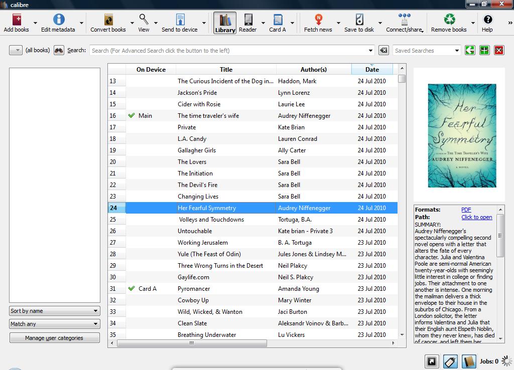Open Add books dropdown arrow
This screenshot has height=370, width=514.
(35, 23)
